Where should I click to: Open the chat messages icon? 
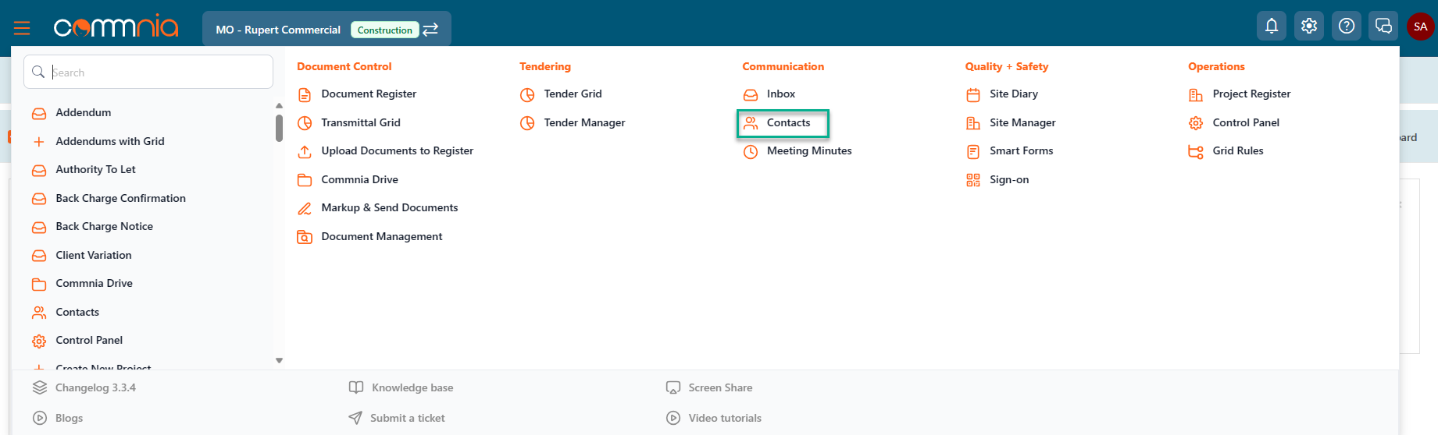pyautogui.click(x=1383, y=26)
